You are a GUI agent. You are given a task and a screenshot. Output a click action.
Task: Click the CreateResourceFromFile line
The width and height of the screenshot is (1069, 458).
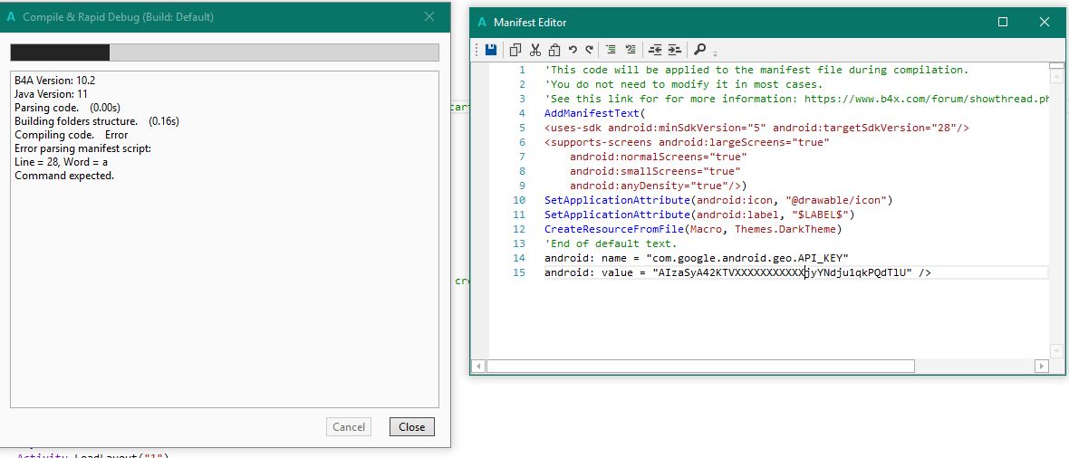[693, 229]
